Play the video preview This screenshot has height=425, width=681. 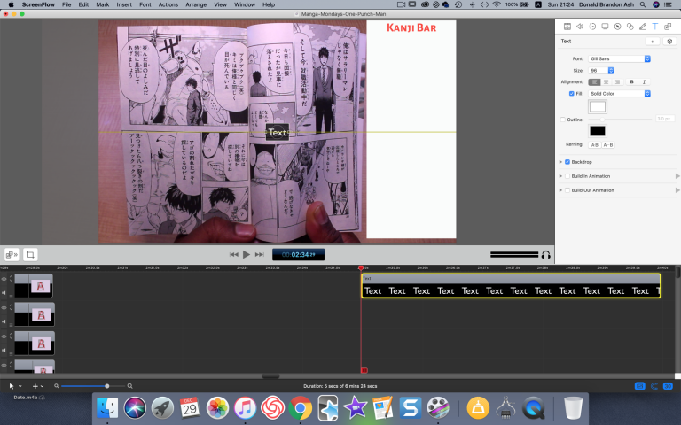247,255
